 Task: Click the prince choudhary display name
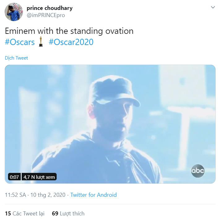[50, 8]
